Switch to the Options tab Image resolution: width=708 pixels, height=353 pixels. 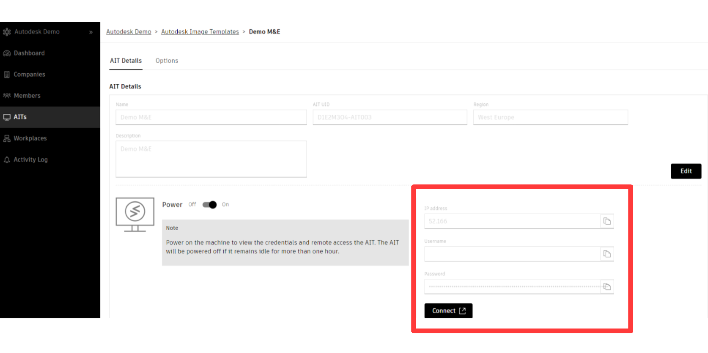coord(167,61)
